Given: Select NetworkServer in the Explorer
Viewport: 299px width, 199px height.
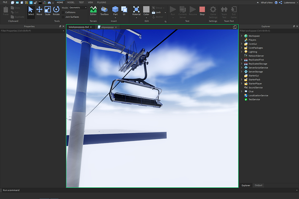Looking at the screenshot, I should pos(256,56).
